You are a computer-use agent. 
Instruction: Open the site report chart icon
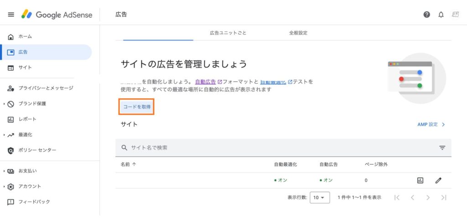[420, 181]
